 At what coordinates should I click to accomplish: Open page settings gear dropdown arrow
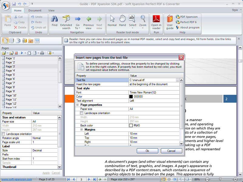[x=53, y=53]
